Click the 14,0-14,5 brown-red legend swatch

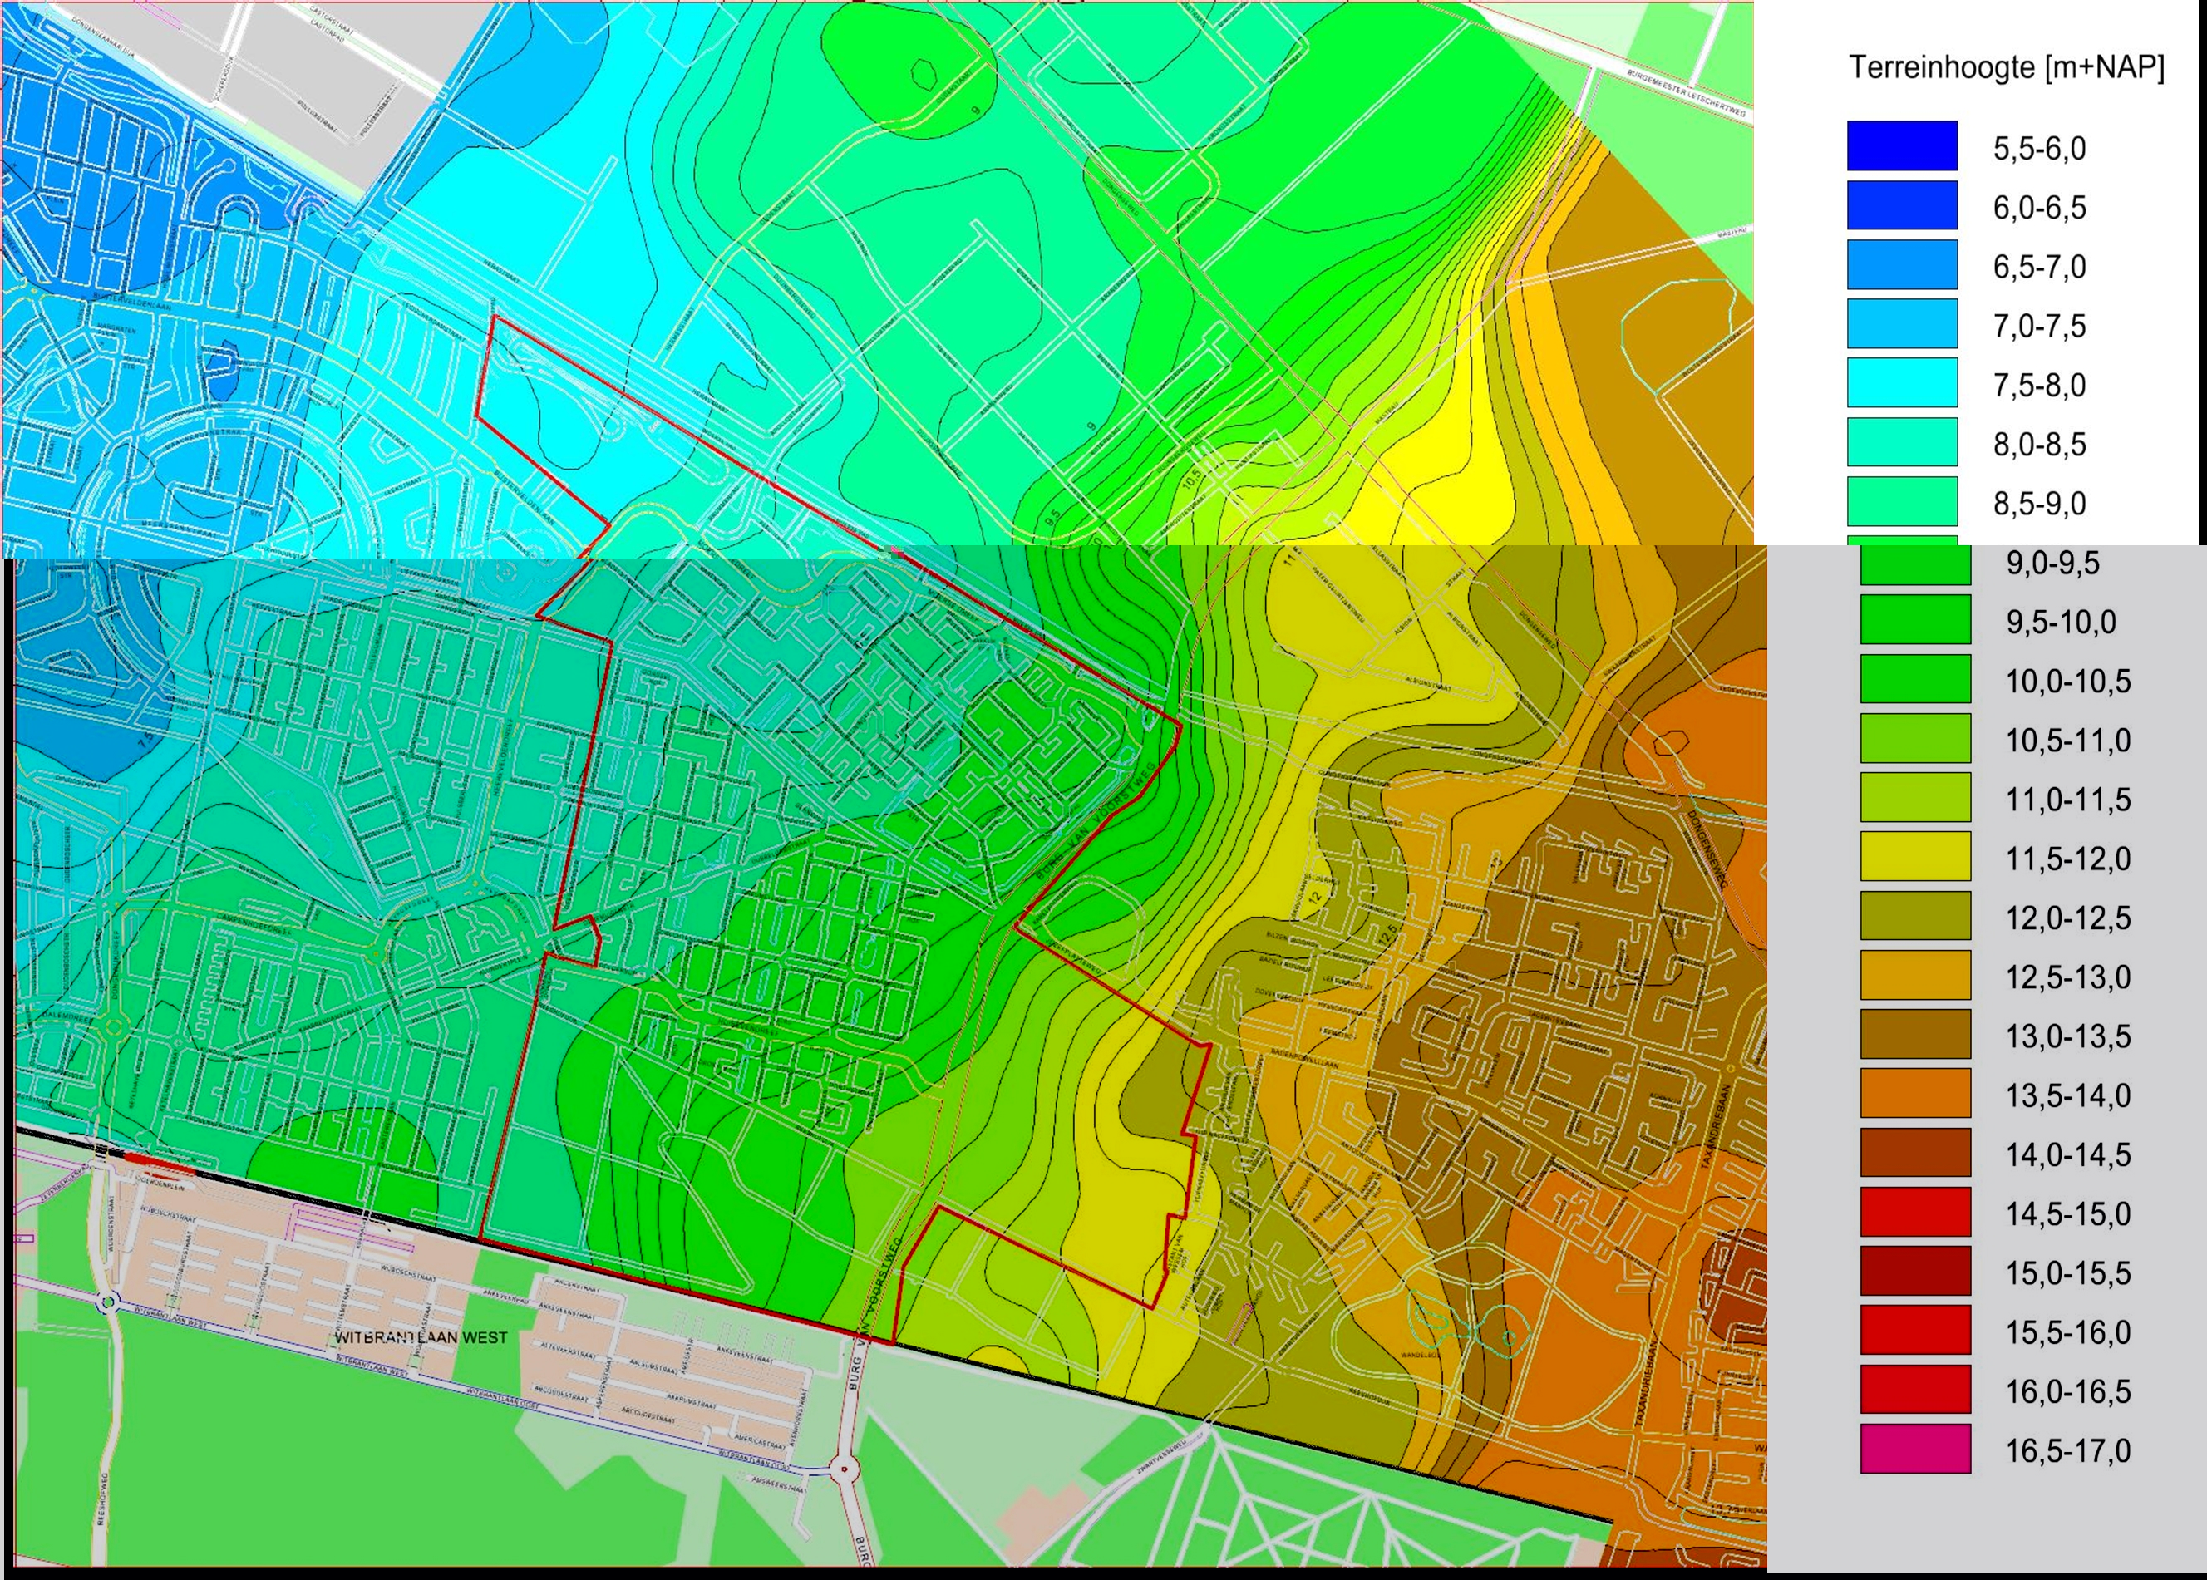pyautogui.click(x=1915, y=1153)
